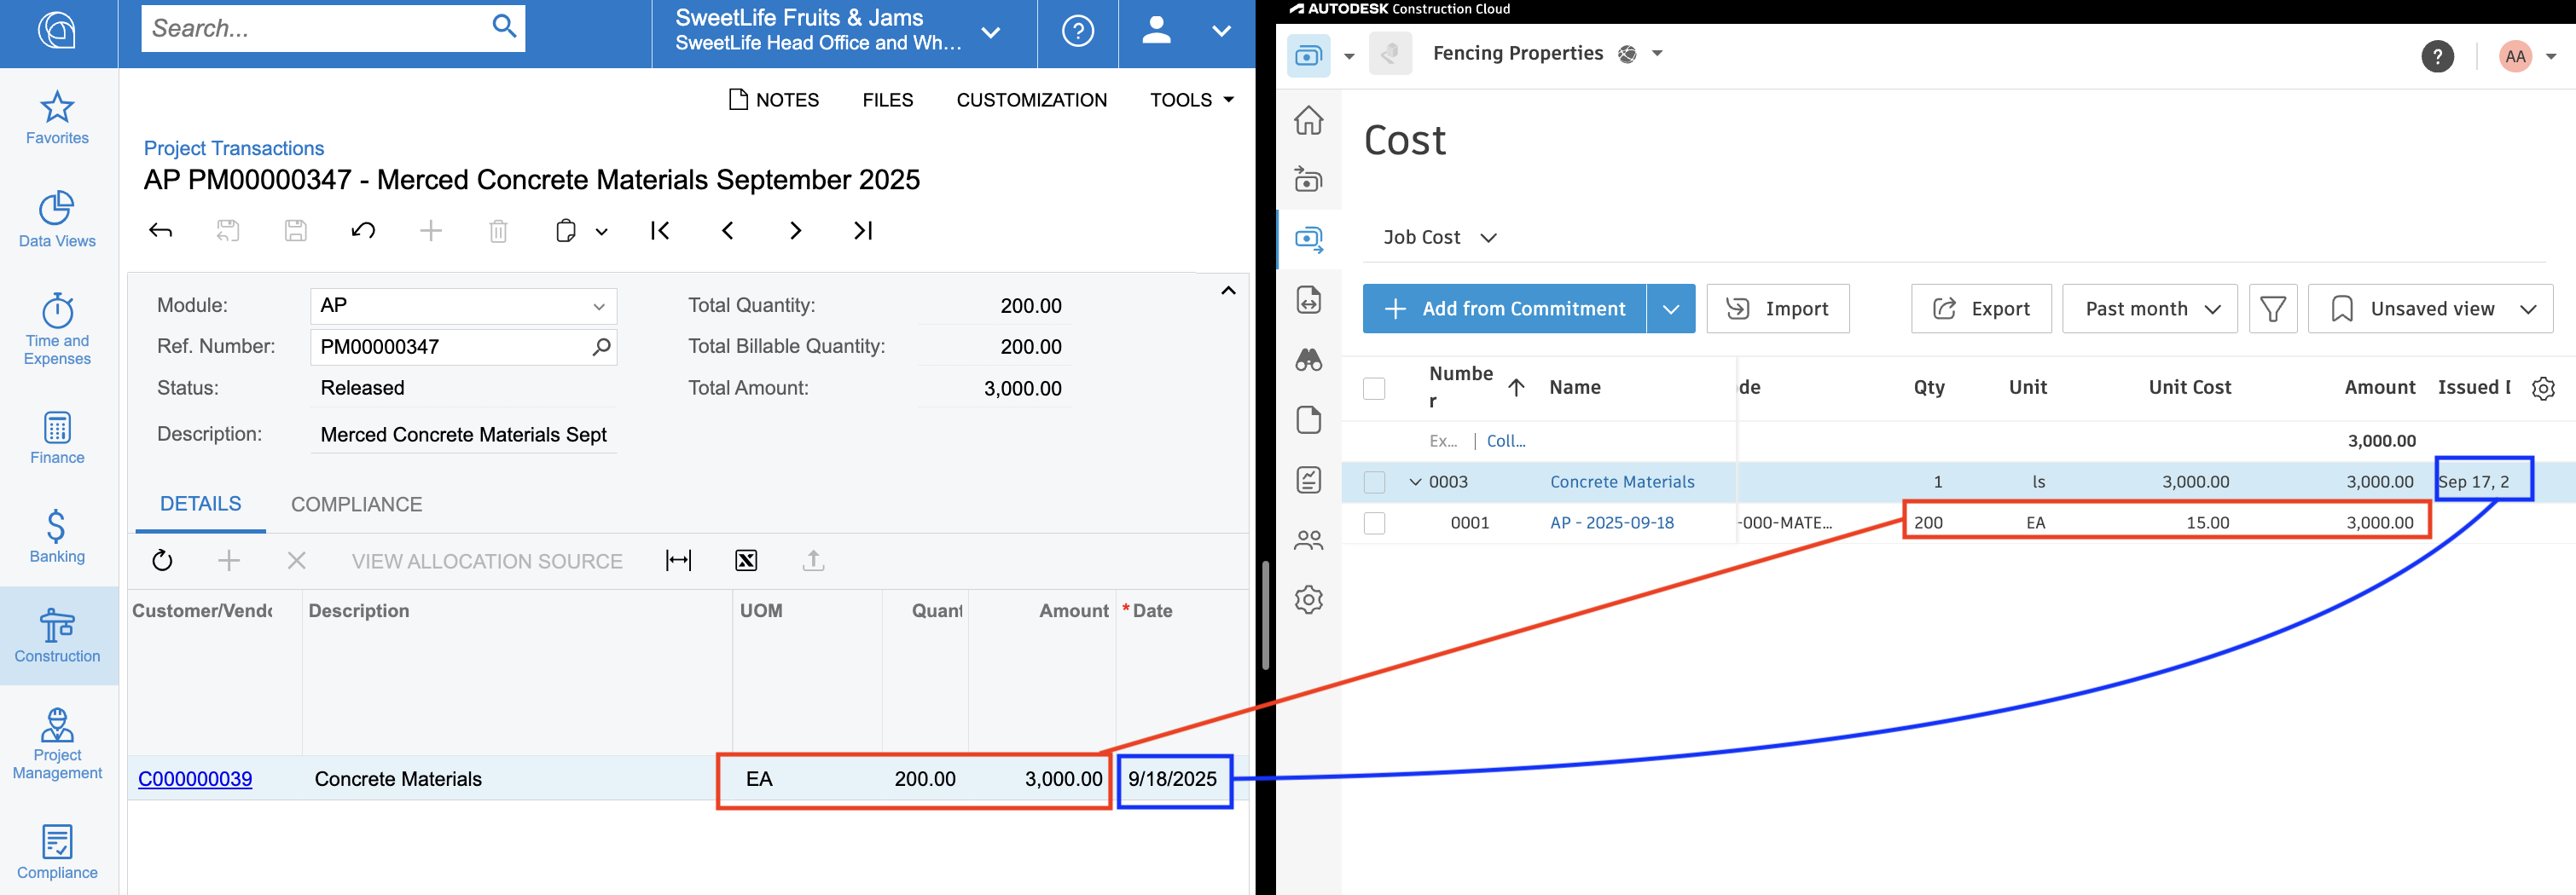The width and height of the screenshot is (2576, 895).
Task: Click the Time and Expenses sidebar icon
Action: [x=57, y=329]
